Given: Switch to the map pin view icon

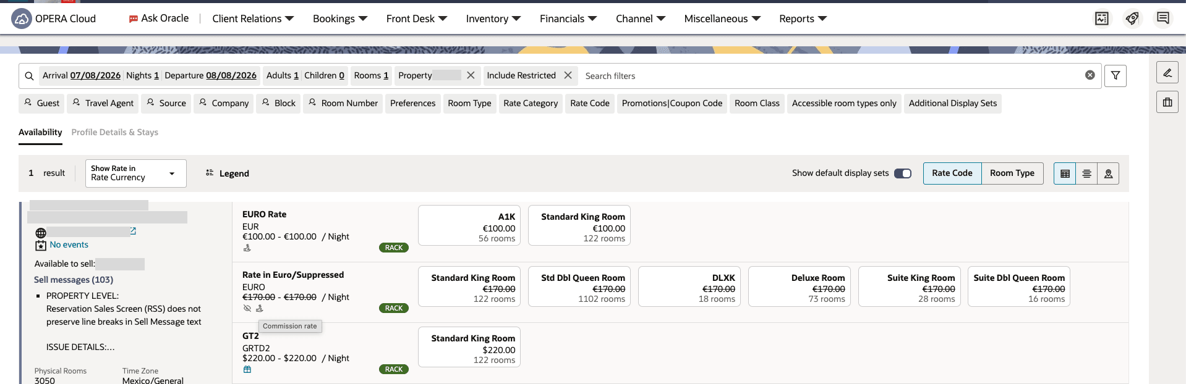Looking at the screenshot, I should [1108, 173].
